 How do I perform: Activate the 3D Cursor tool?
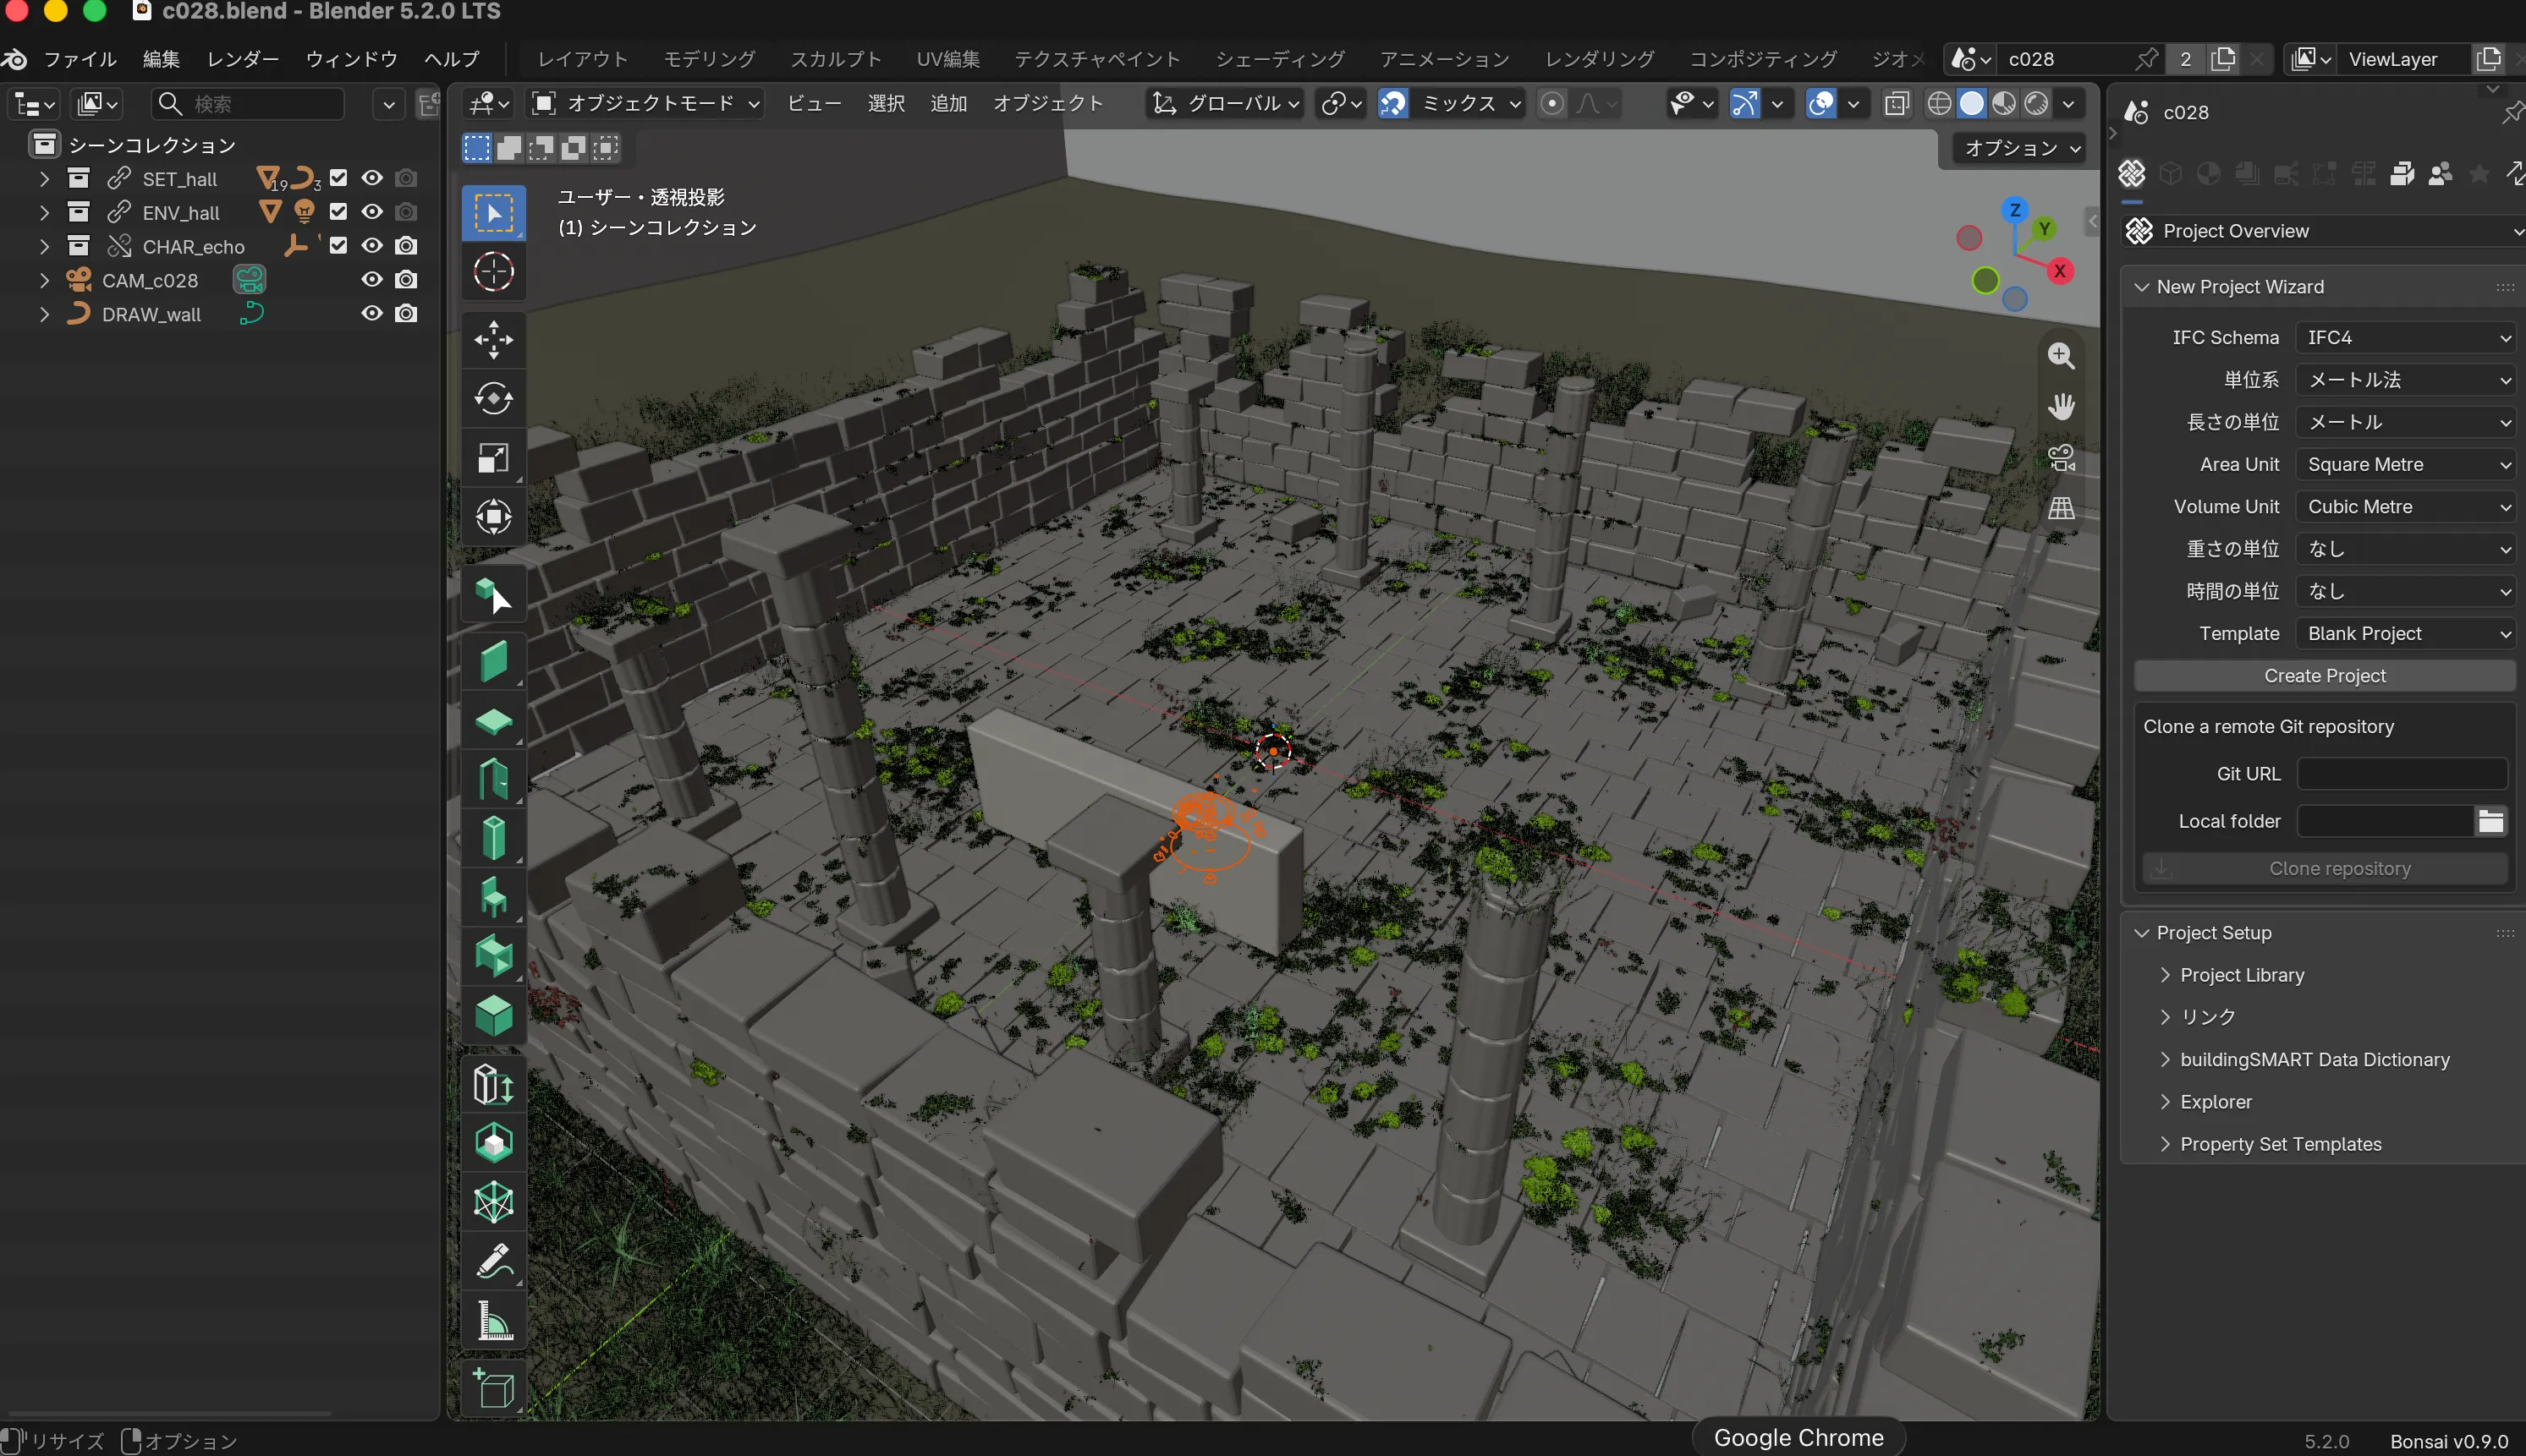coord(493,272)
